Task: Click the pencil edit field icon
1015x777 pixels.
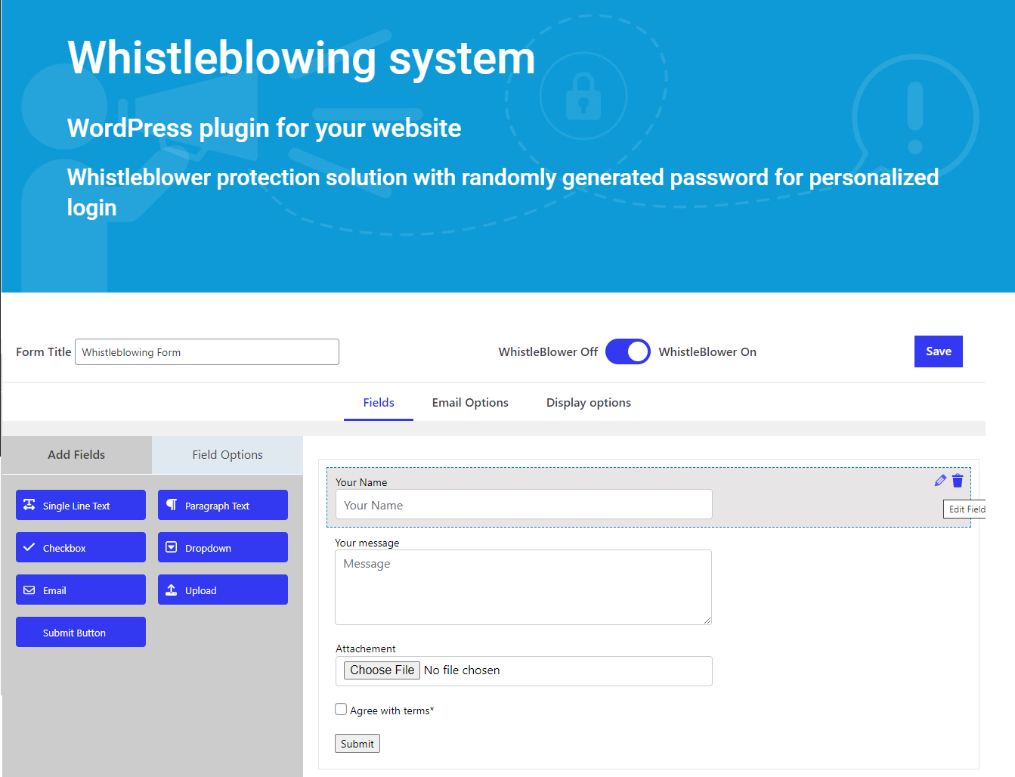Action: (940, 481)
